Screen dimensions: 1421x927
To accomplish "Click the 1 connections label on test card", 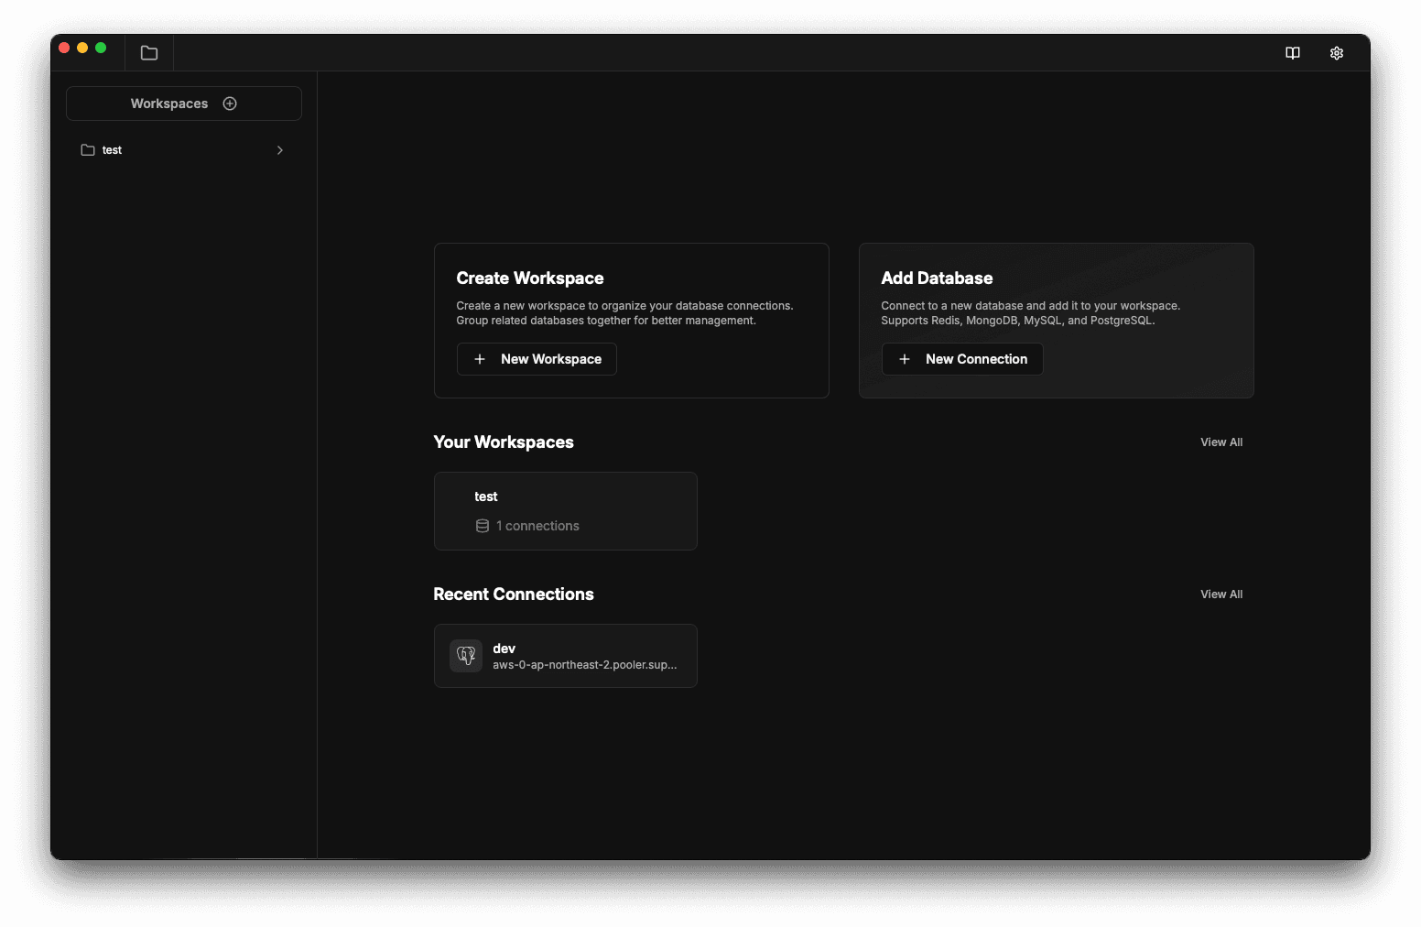I will click(537, 526).
